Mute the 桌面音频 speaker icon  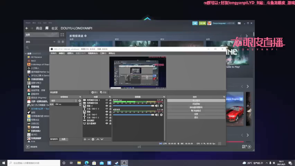pyautogui.click(x=157, y=115)
